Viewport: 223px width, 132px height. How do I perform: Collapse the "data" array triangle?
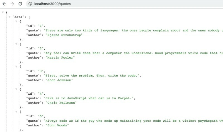9,17
